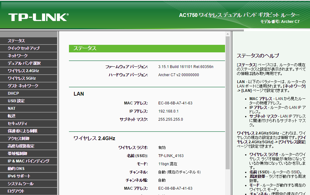Click channel value 自動 (現在のチャンネル 6)
This screenshot has width=310, height=195.
pyautogui.click(x=179, y=172)
